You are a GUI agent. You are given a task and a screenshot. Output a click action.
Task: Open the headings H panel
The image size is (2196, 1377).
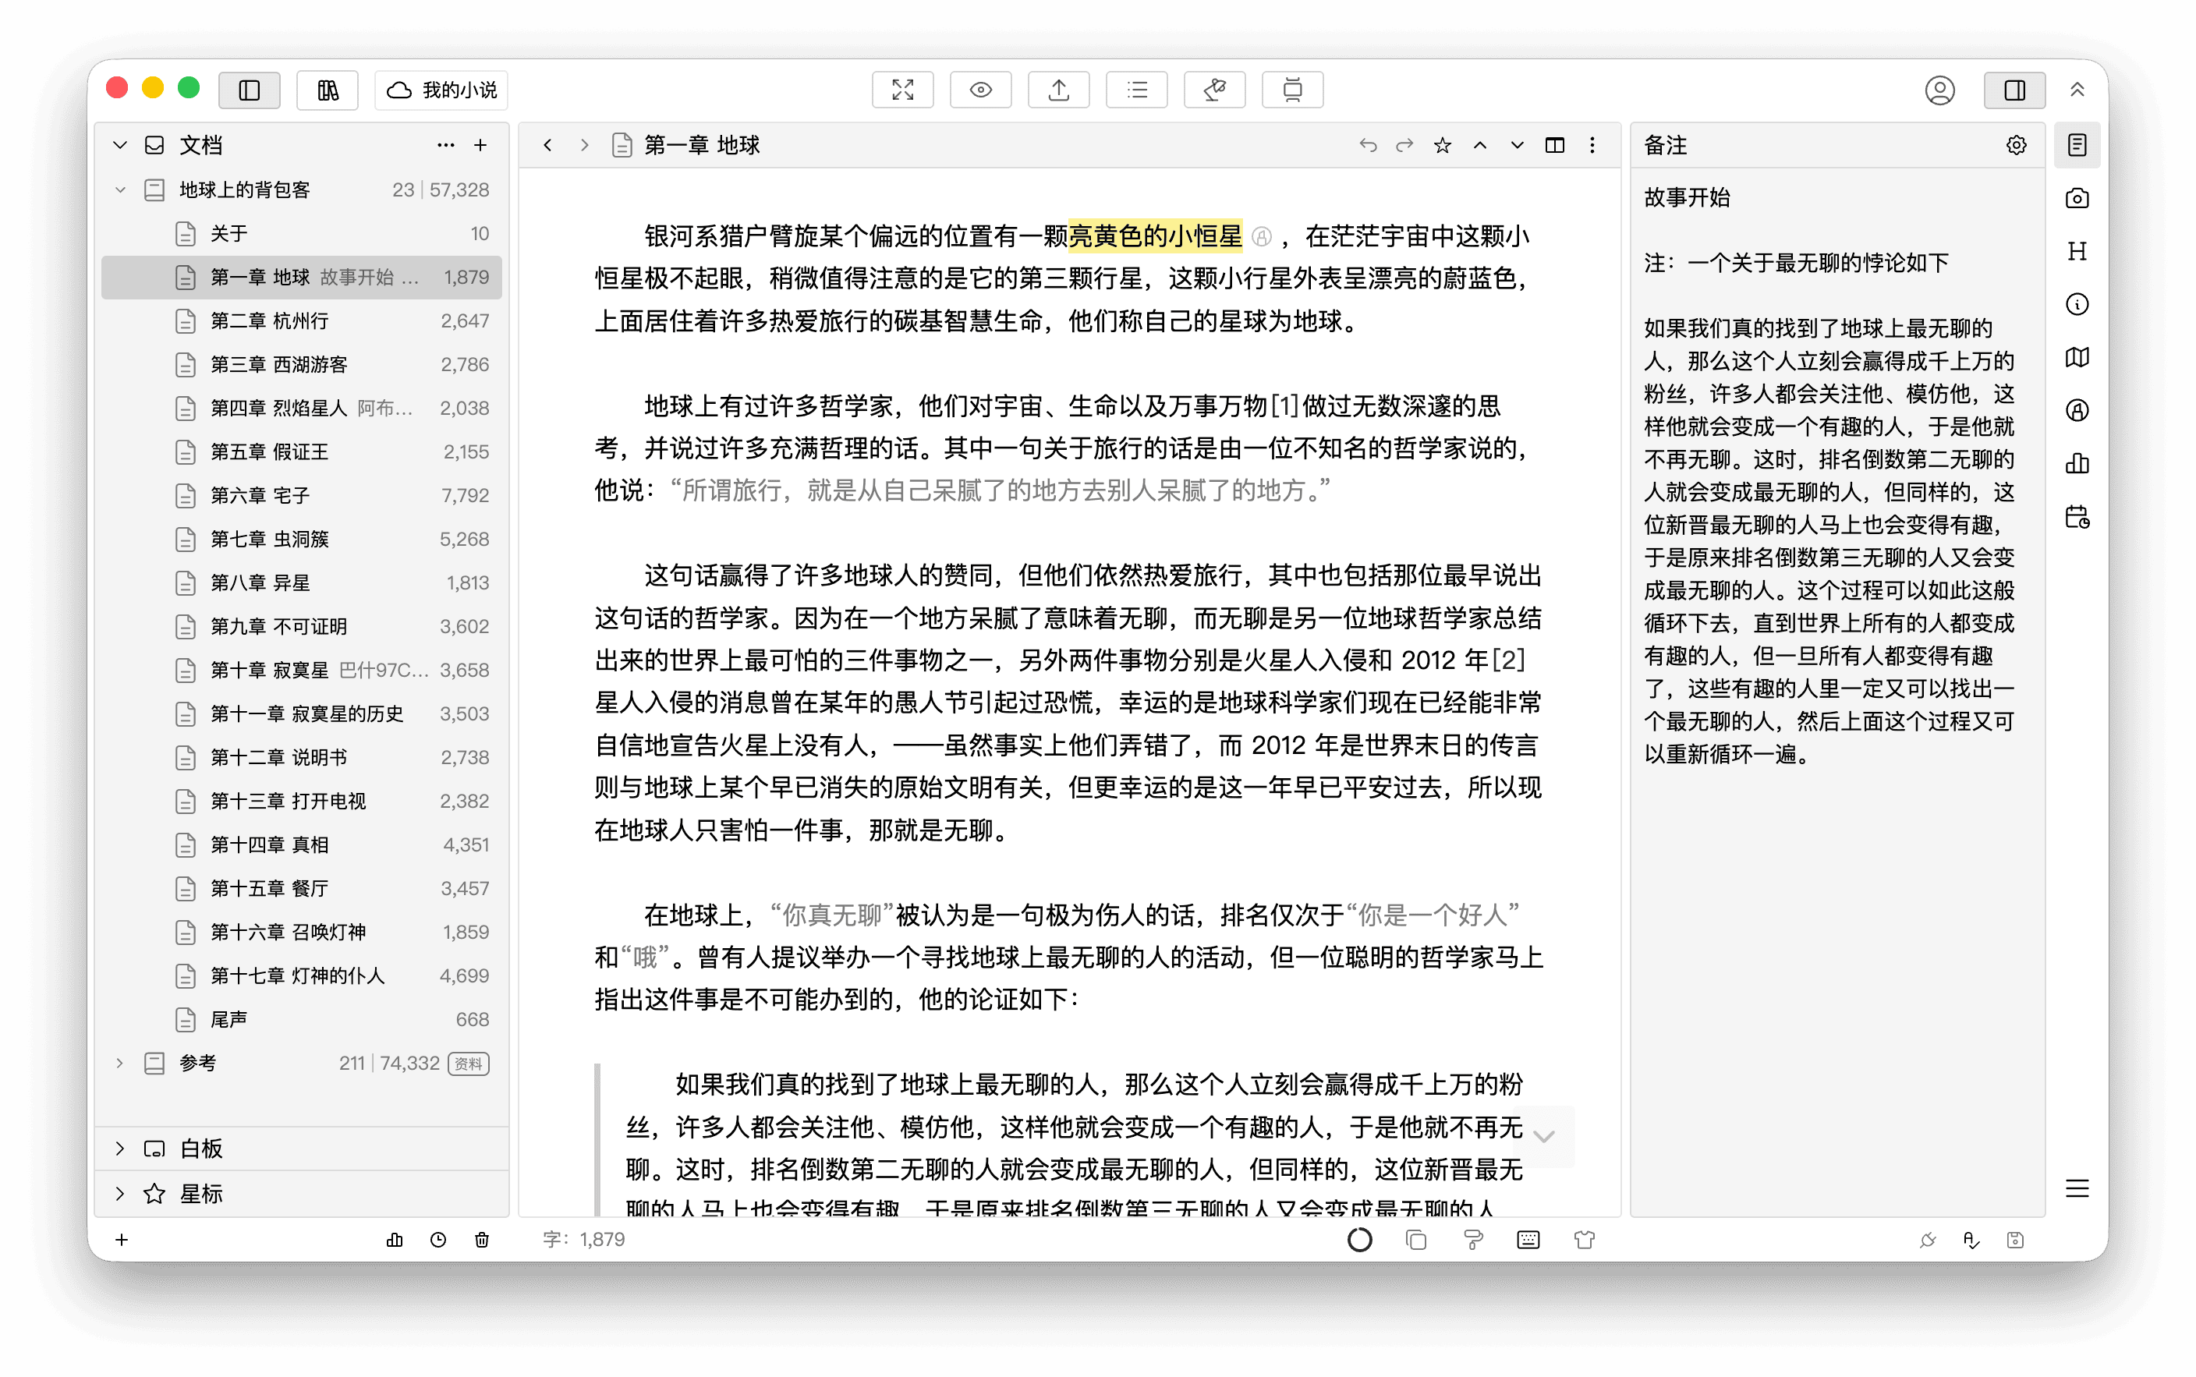(2076, 251)
